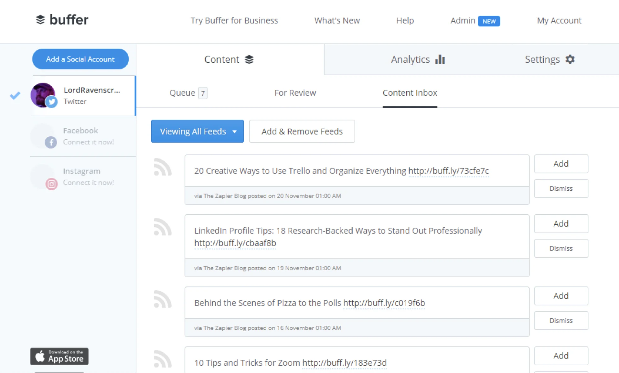Enable the Facebook account via Connect it now
The image size is (619, 373).
[89, 142]
